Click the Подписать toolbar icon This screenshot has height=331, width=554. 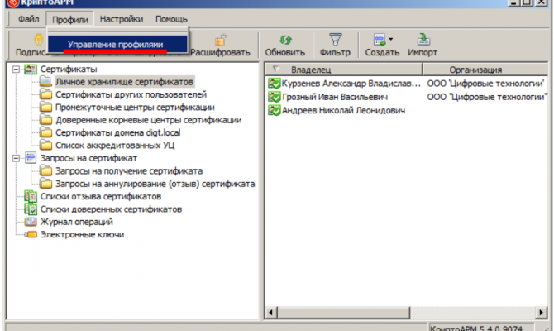pos(38,40)
